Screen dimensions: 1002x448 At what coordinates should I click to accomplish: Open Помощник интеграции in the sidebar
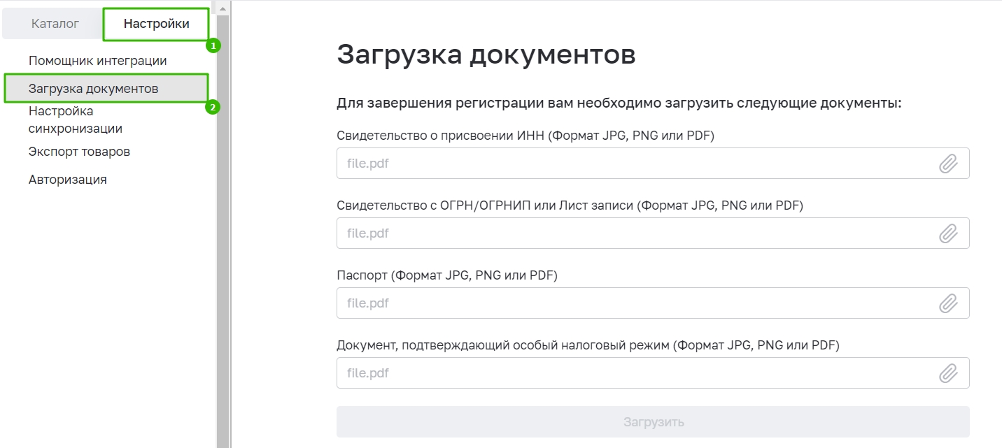click(97, 61)
